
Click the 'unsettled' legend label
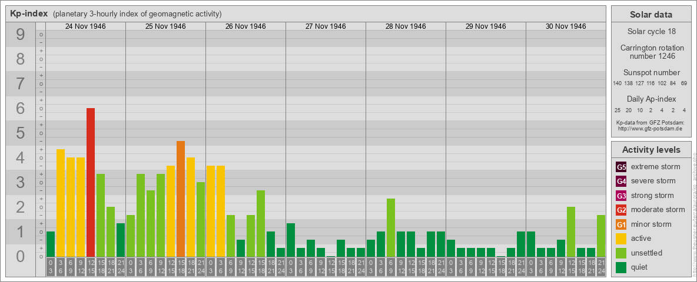[647, 253]
